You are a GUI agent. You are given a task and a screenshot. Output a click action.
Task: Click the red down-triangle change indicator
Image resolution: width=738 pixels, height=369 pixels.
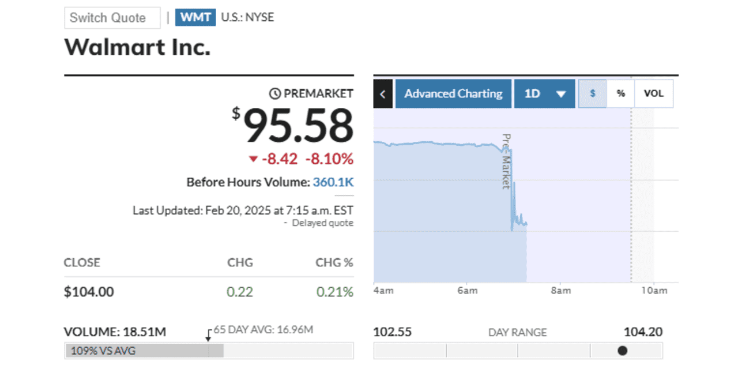click(253, 159)
